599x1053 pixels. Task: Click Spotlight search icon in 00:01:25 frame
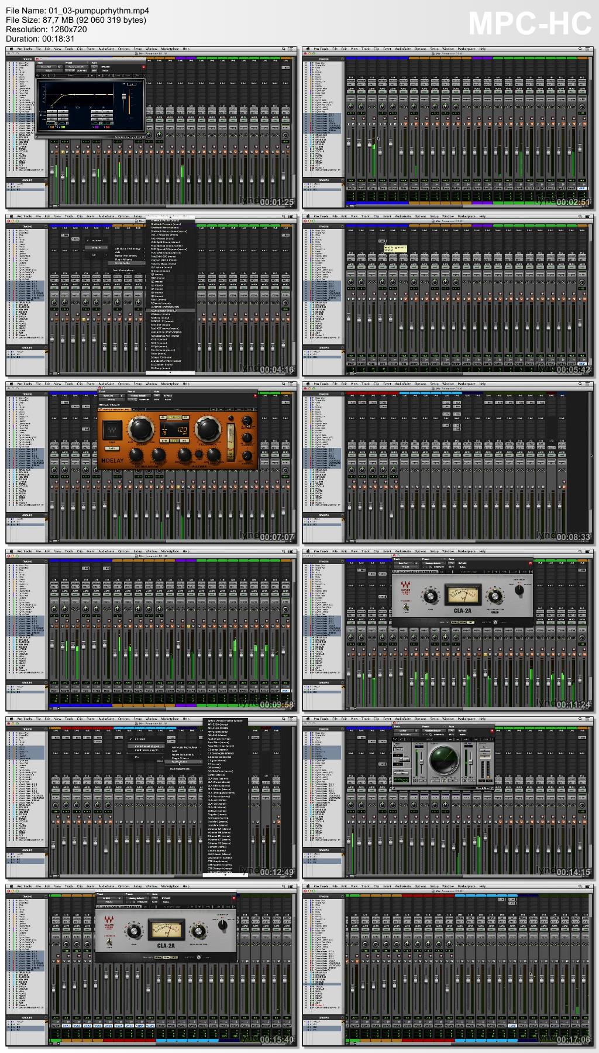click(284, 49)
